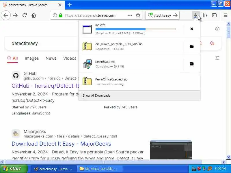The image size is (231, 173).
Task: Submit search with the go arrow
Action: (175, 15)
